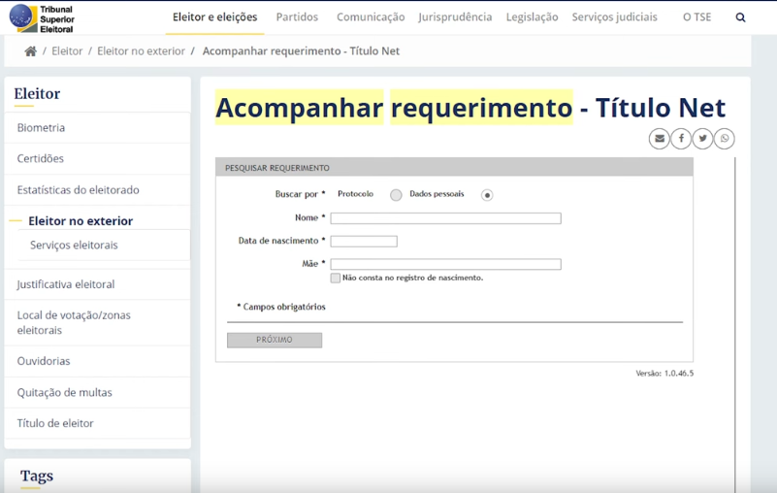Click the PESQUISAR REQUERIMENTO header text
Screen dimensions: 777x493
pyautogui.click(x=277, y=168)
